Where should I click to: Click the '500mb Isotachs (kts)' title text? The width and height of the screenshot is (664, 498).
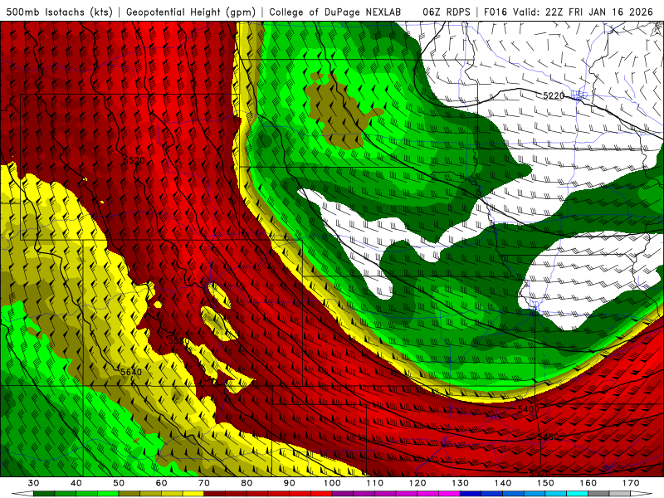point(59,12)
